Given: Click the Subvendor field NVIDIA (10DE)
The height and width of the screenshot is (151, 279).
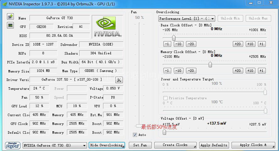Looking at the screenshot, I should click(x=101, y=44).
